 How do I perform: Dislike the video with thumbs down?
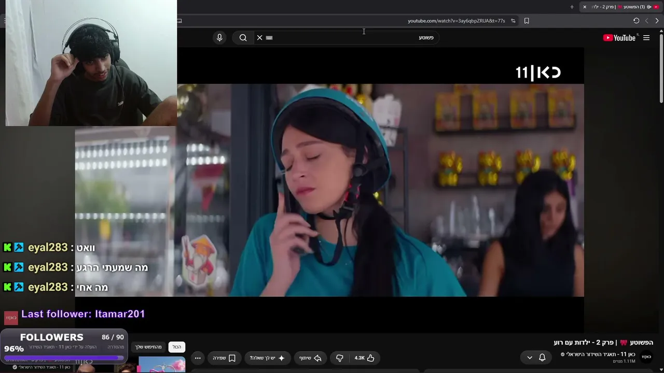coord(340,358)
